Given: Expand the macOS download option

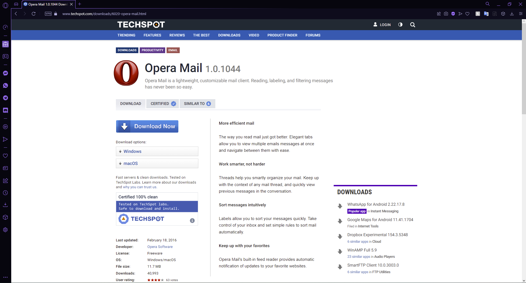Looking at the screenshot, I should coord(157,164).
